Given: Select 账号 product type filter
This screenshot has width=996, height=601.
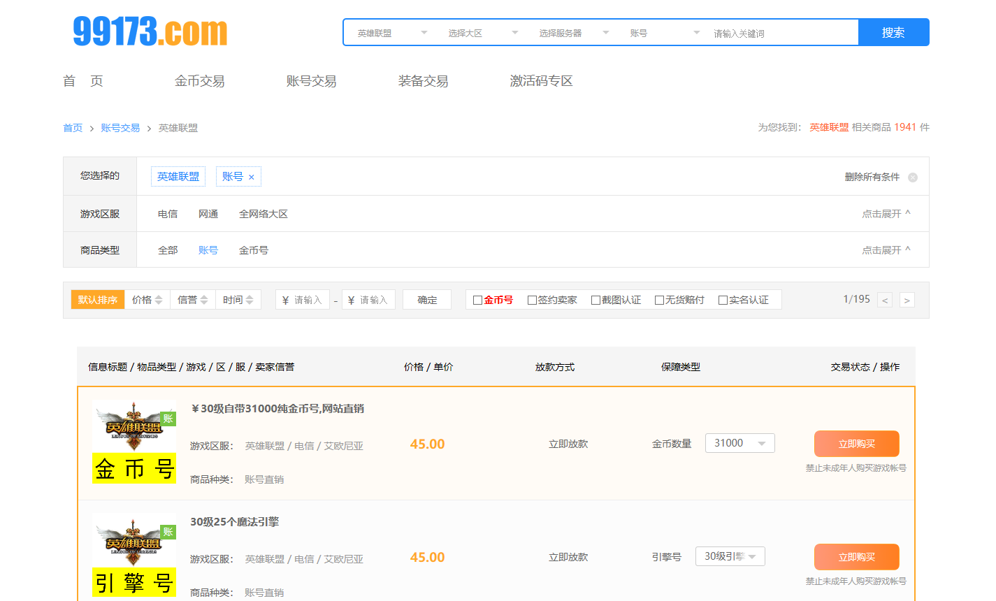Looking at the screenshot, I should click(x=208, y=250).
